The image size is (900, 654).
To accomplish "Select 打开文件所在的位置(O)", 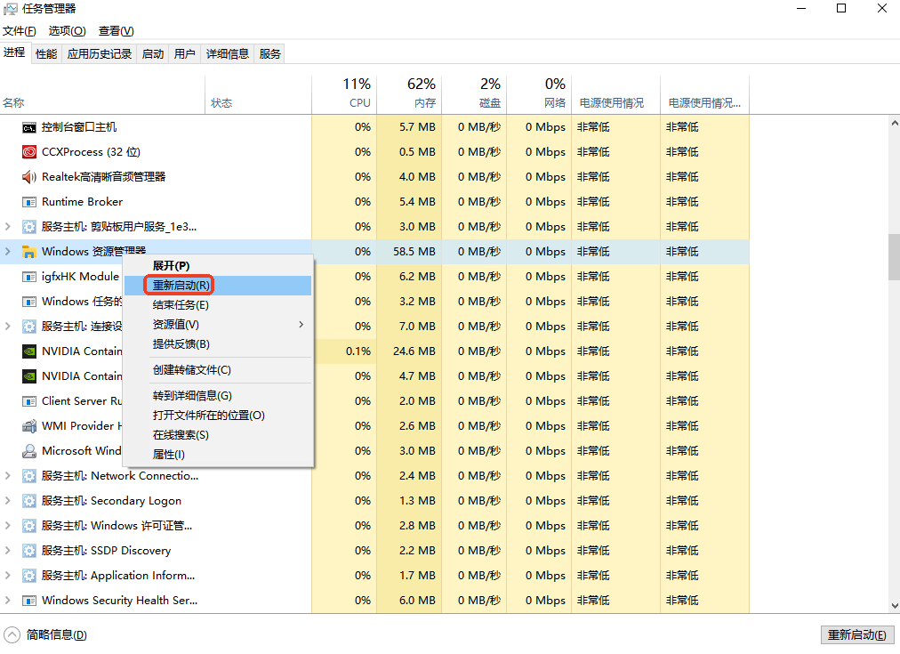I will [218, 416].
